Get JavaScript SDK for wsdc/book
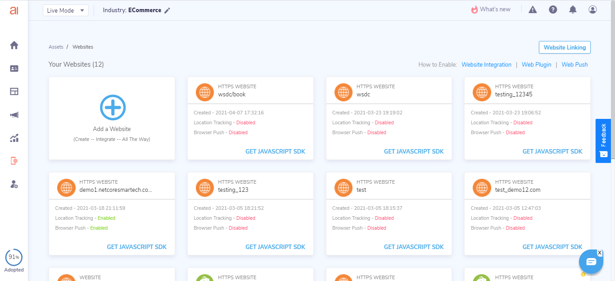Screen dimensions: 615x281 point(275,152)
